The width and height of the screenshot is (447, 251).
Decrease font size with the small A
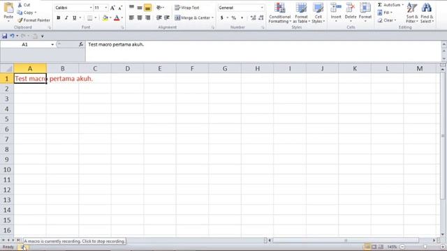pyautogui.click(x=120, y=8)
